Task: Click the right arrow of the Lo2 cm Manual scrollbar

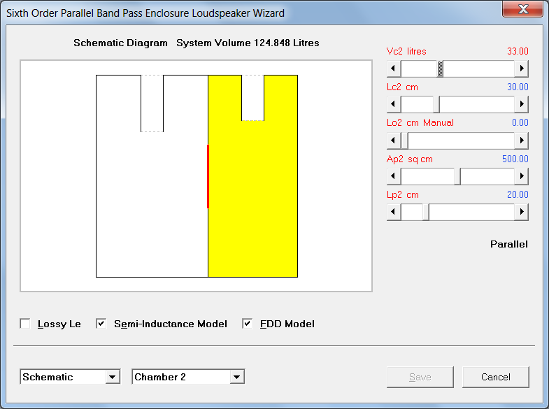Action: click(521, 141)
